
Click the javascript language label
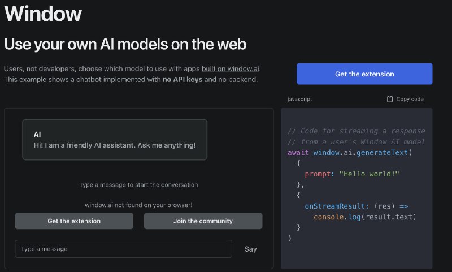pos(299,99)
